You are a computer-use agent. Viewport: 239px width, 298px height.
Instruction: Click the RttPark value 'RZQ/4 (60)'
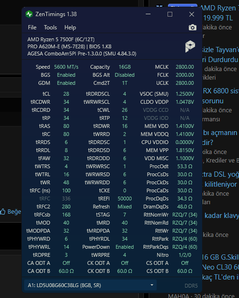coord(185,239)
